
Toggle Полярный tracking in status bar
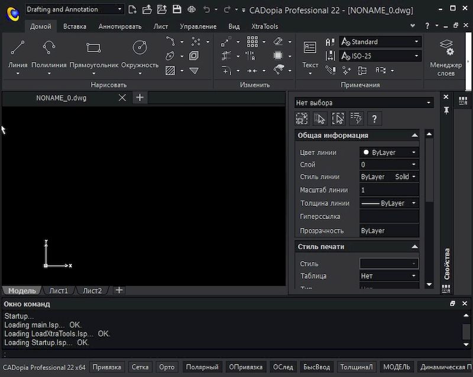click(x=202, y=367)
